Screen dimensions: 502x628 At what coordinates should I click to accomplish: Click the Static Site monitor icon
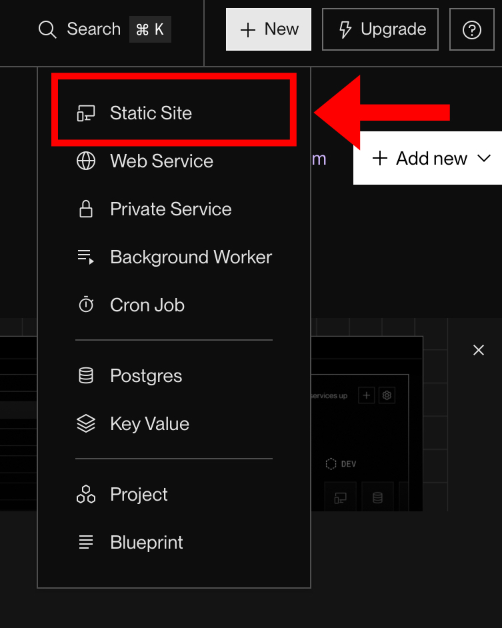pos(86,113)
